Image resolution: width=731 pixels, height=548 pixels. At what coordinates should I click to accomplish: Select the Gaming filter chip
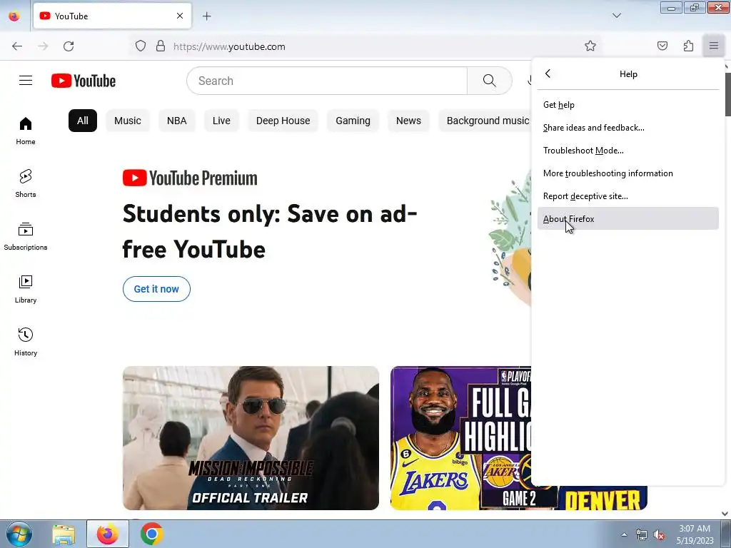pos(353,121)
